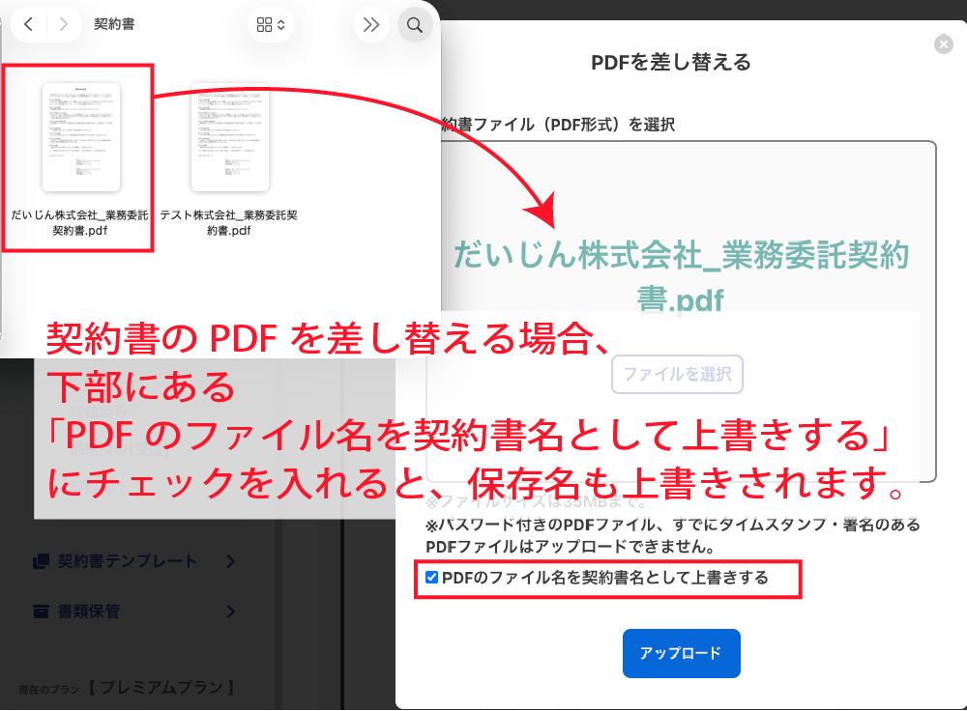This screenshot has height=711, width=967.
Task: Expand the 書類保管 chevron arrow
Action: [x=230, y=611]
